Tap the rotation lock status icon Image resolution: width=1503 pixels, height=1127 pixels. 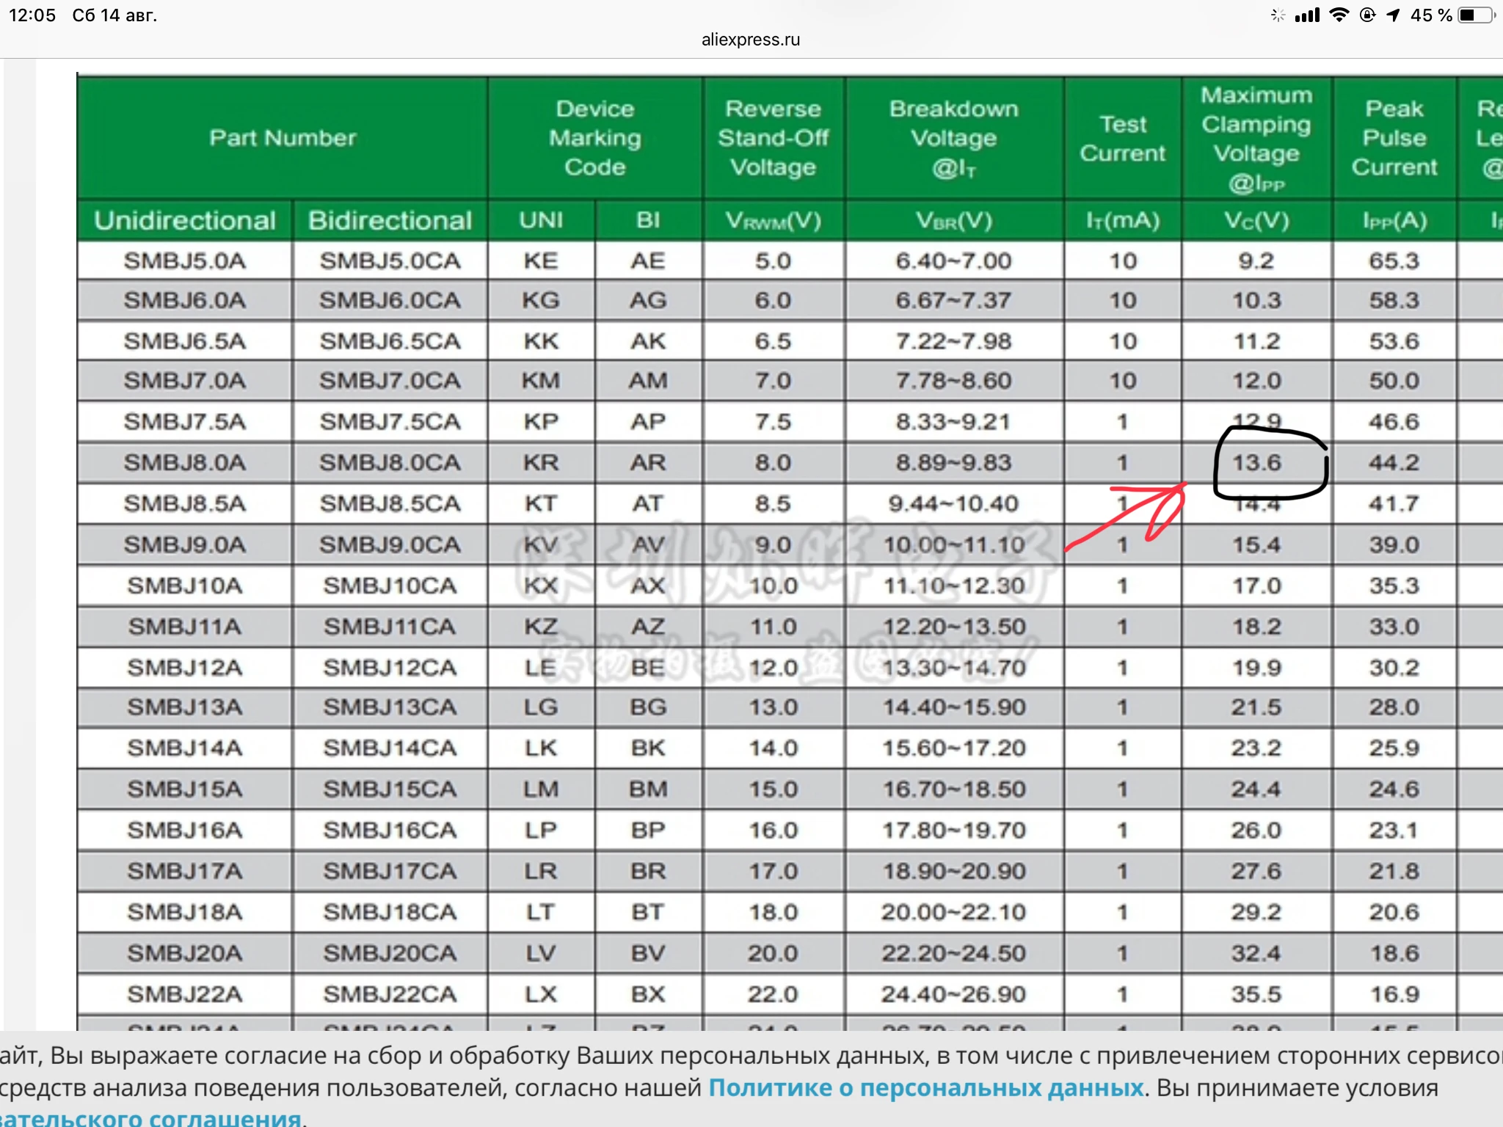(x=1367, y=15)
